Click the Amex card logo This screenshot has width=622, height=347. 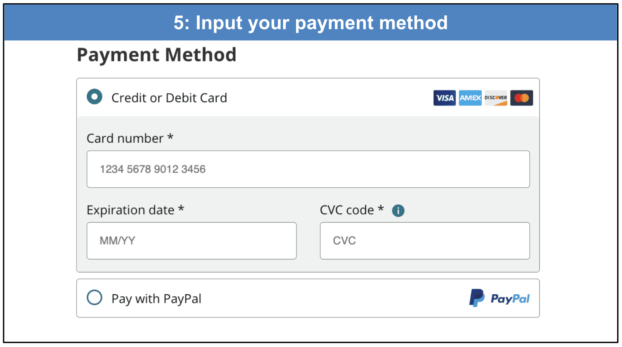pyautogui.click(x=470, y=98)
